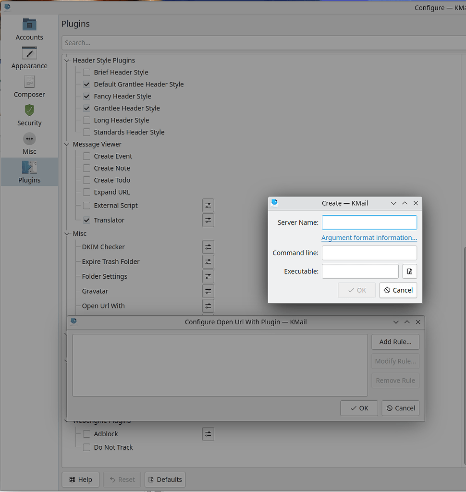Enable Create Todo plugin
The height and width of the screenshot is (492, 466).
pyautogui.click(x=86, y=180)
